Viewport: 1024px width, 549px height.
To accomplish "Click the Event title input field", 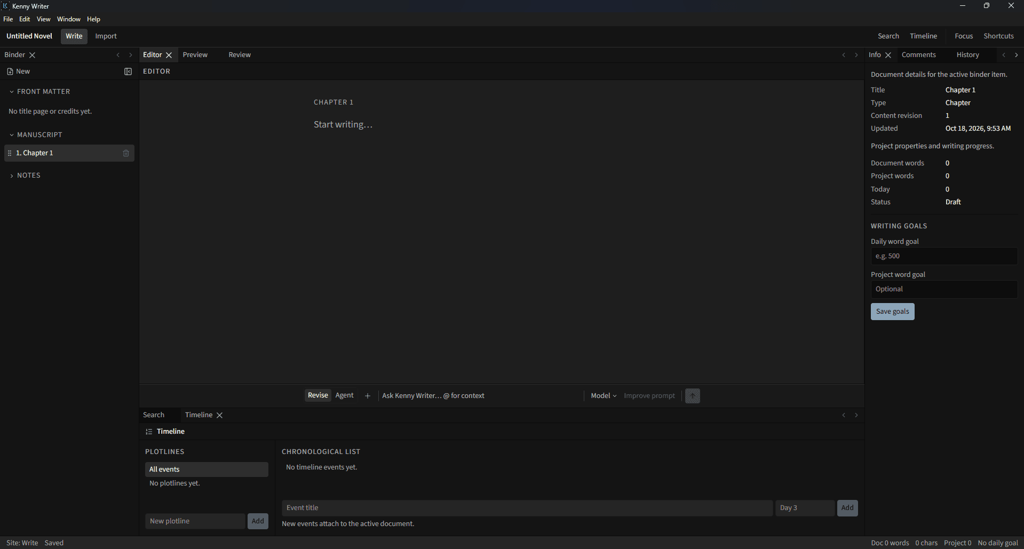I will [x=527, y=508].
